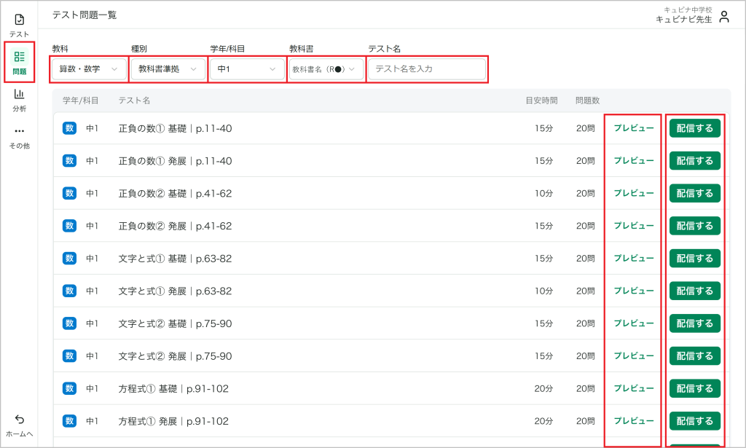The width and height of the screenshot is (746, 448).
Task: Click 配信する for 文字と式① 発展
Action: pyautogui.click(x=694, y=291)
